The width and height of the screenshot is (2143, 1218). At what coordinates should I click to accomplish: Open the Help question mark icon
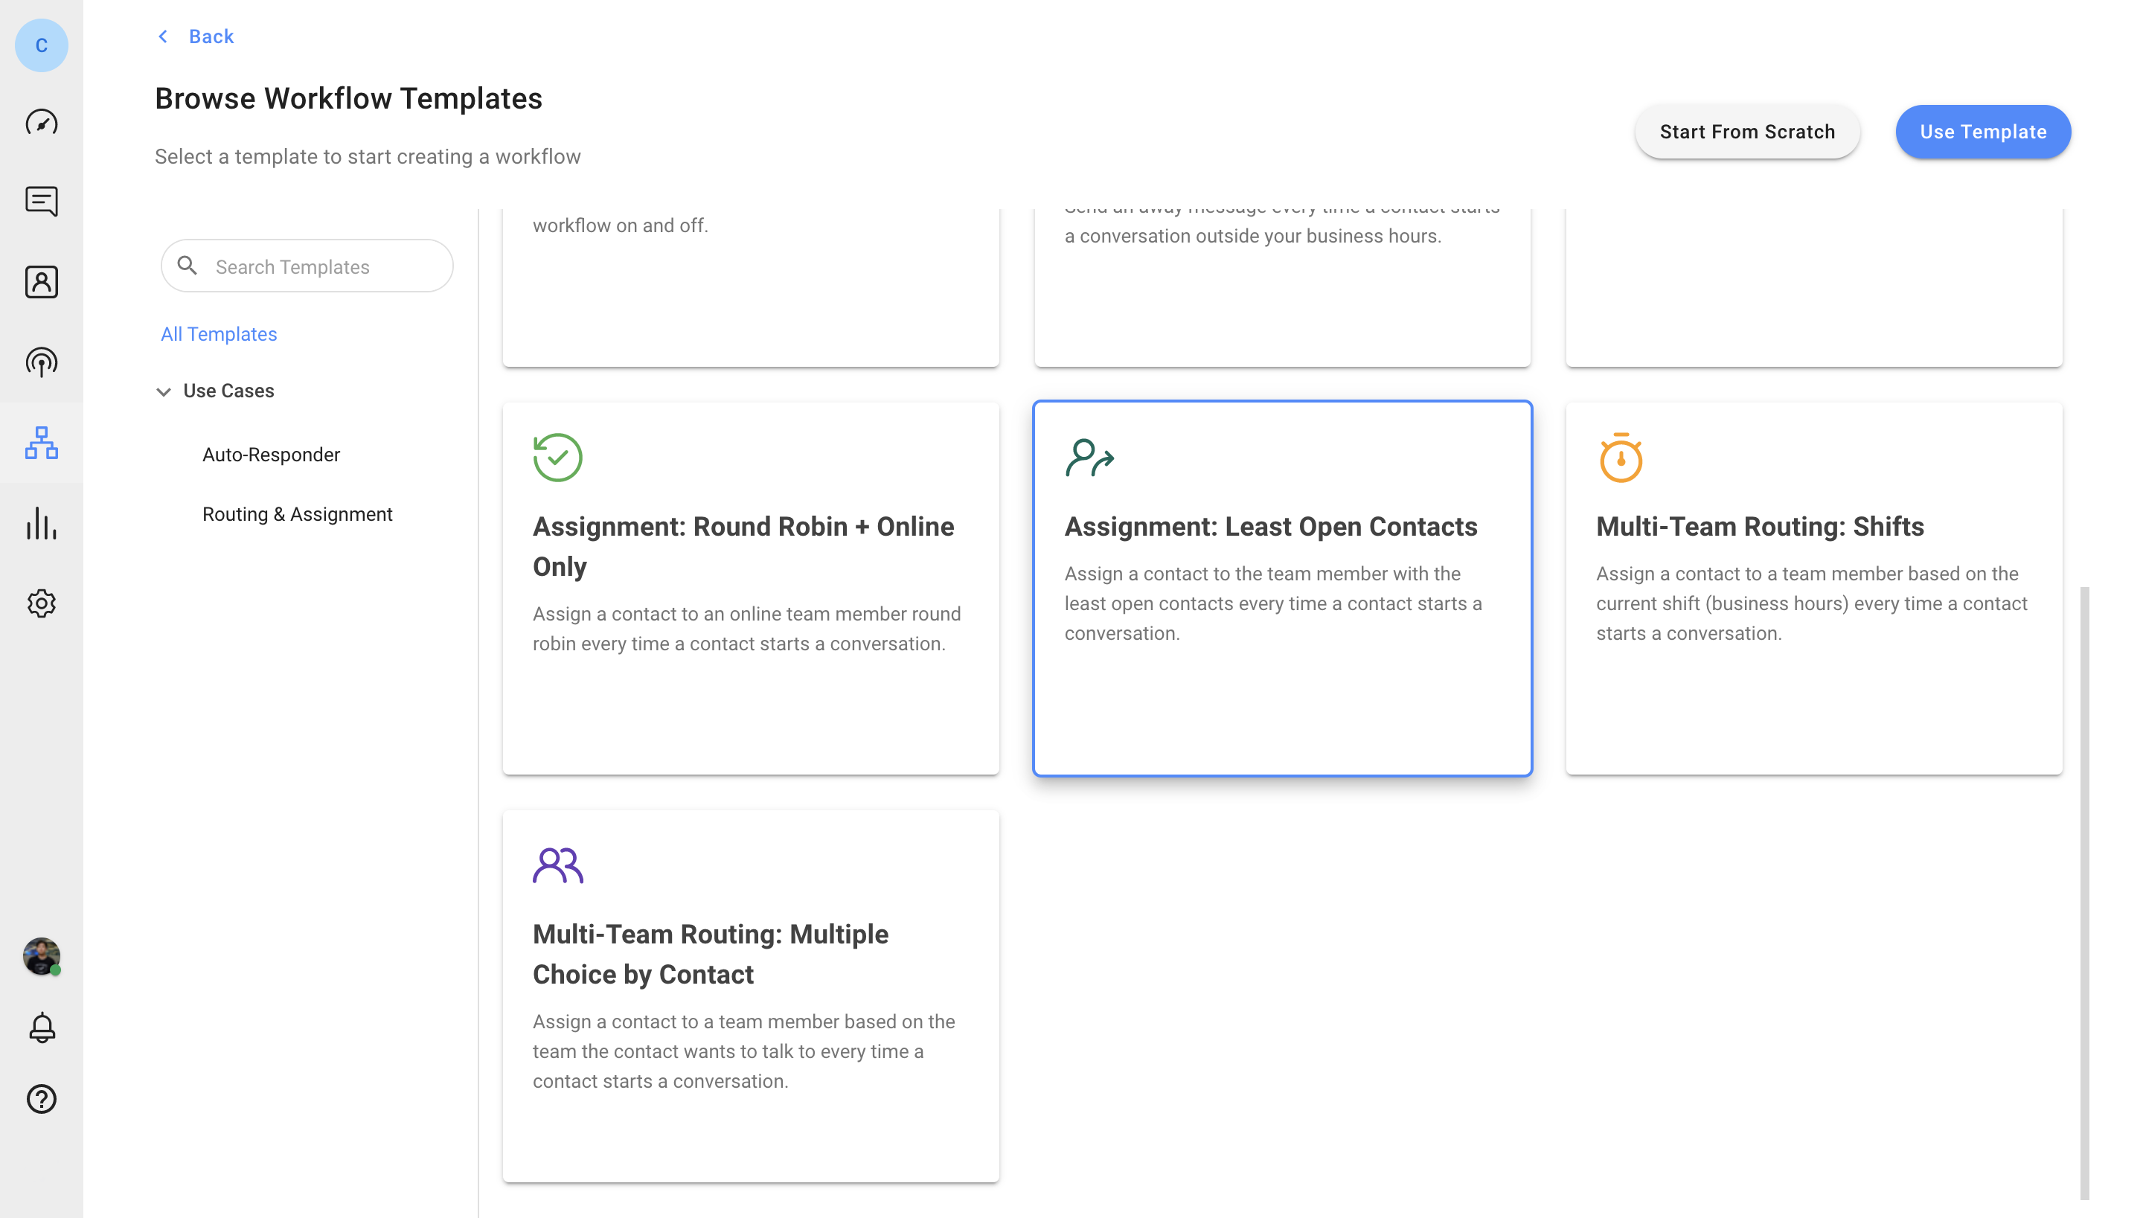coord(41,1098)
